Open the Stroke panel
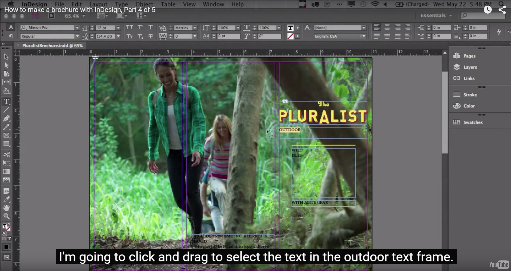This screenshot has width=511, height=271. [x=465, y=95]
